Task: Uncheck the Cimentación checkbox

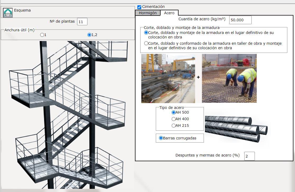Action: click(x=139, y=7)
